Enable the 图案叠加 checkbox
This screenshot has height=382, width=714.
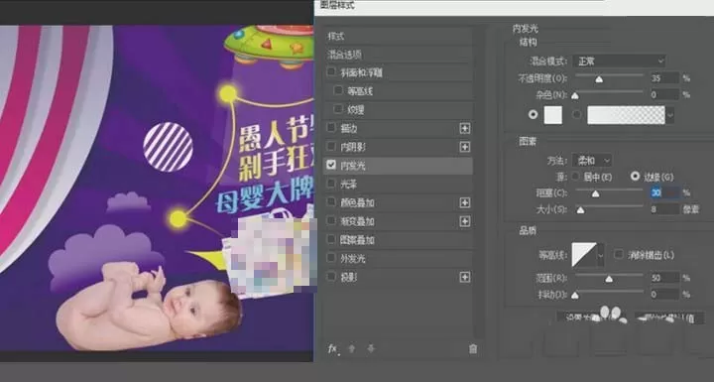(x=331, y=239)
